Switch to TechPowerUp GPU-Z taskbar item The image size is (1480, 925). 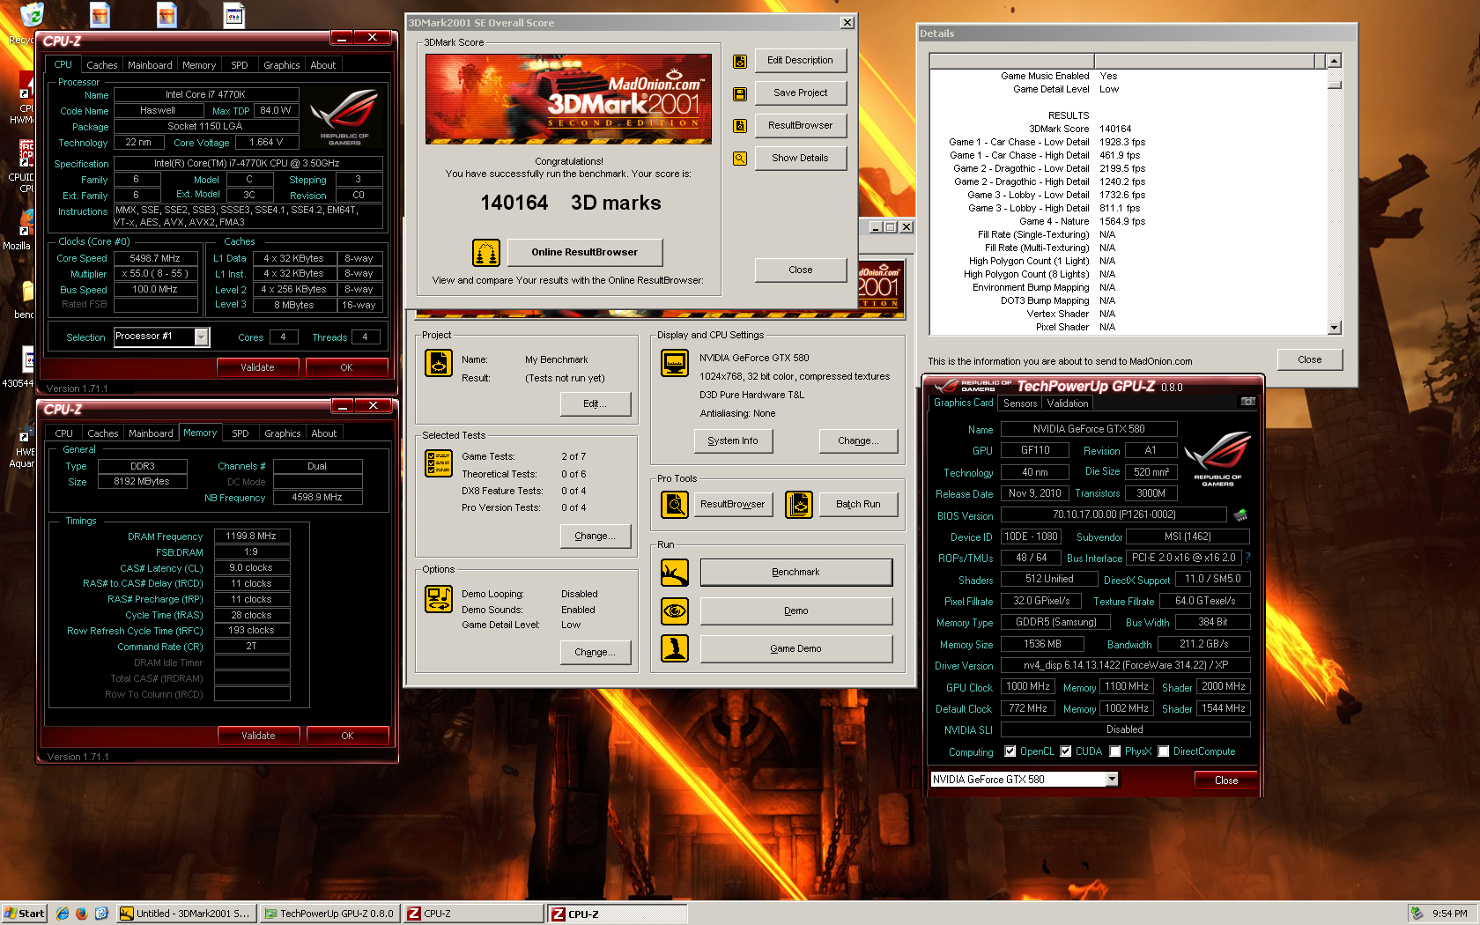click(x=329, y=914)
